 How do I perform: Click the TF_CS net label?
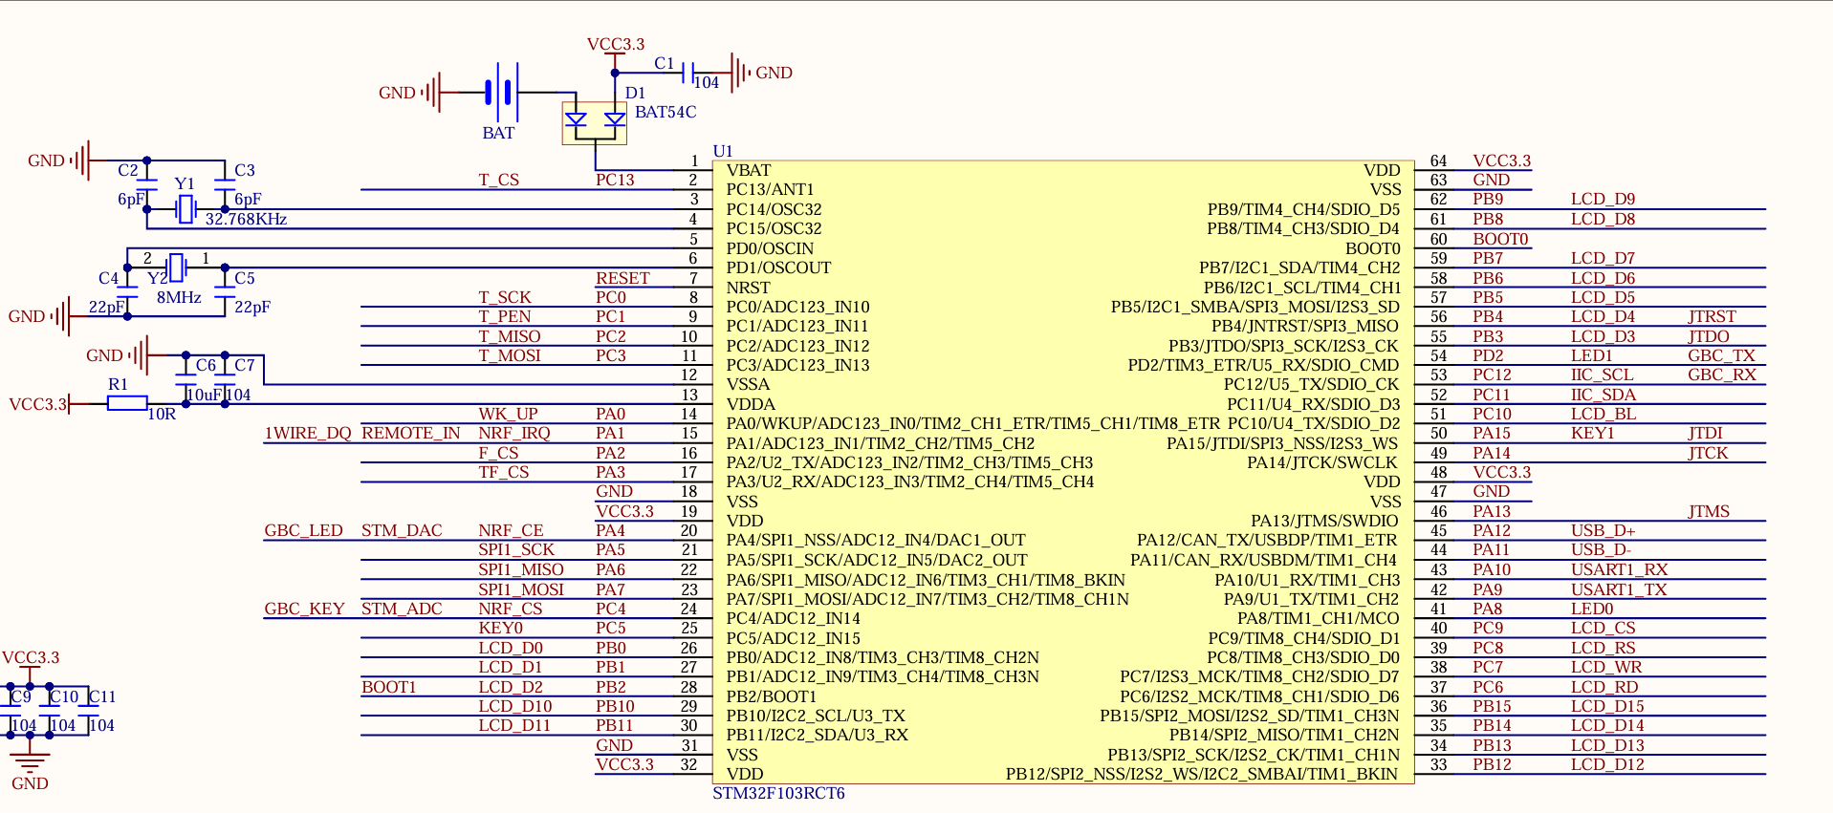504,472
